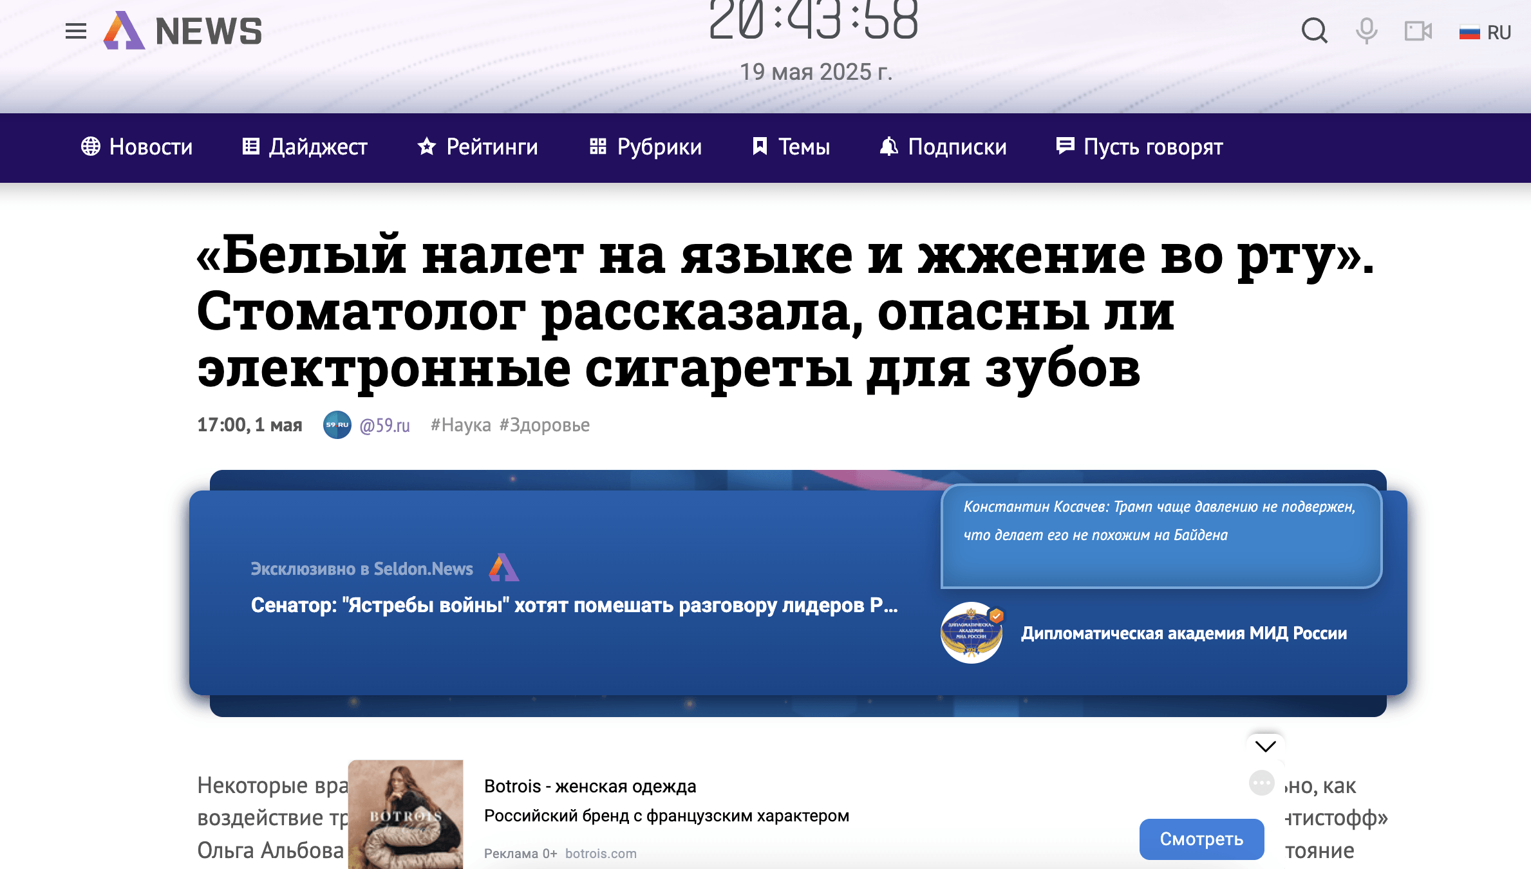This screenshot has height=869, width=1531.
Task: Open the #Здоровье hashtag link
Action: coord(545,425)
